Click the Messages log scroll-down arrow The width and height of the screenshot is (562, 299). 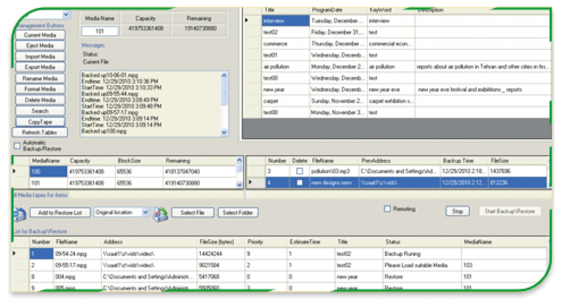224,133
